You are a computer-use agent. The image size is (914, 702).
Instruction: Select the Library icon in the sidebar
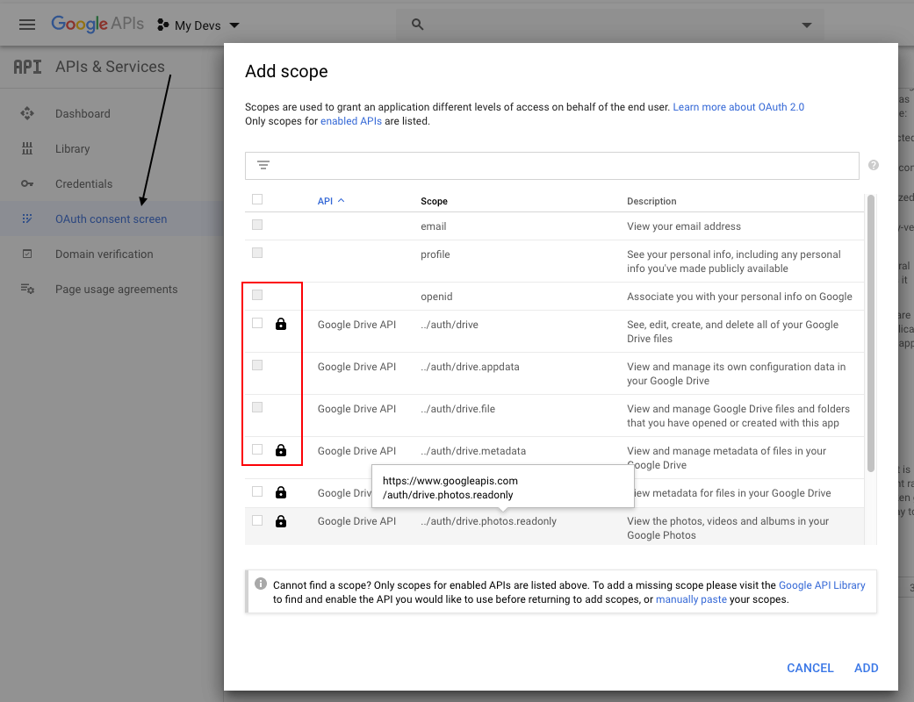pyautogui.click(x=27, y=148)
